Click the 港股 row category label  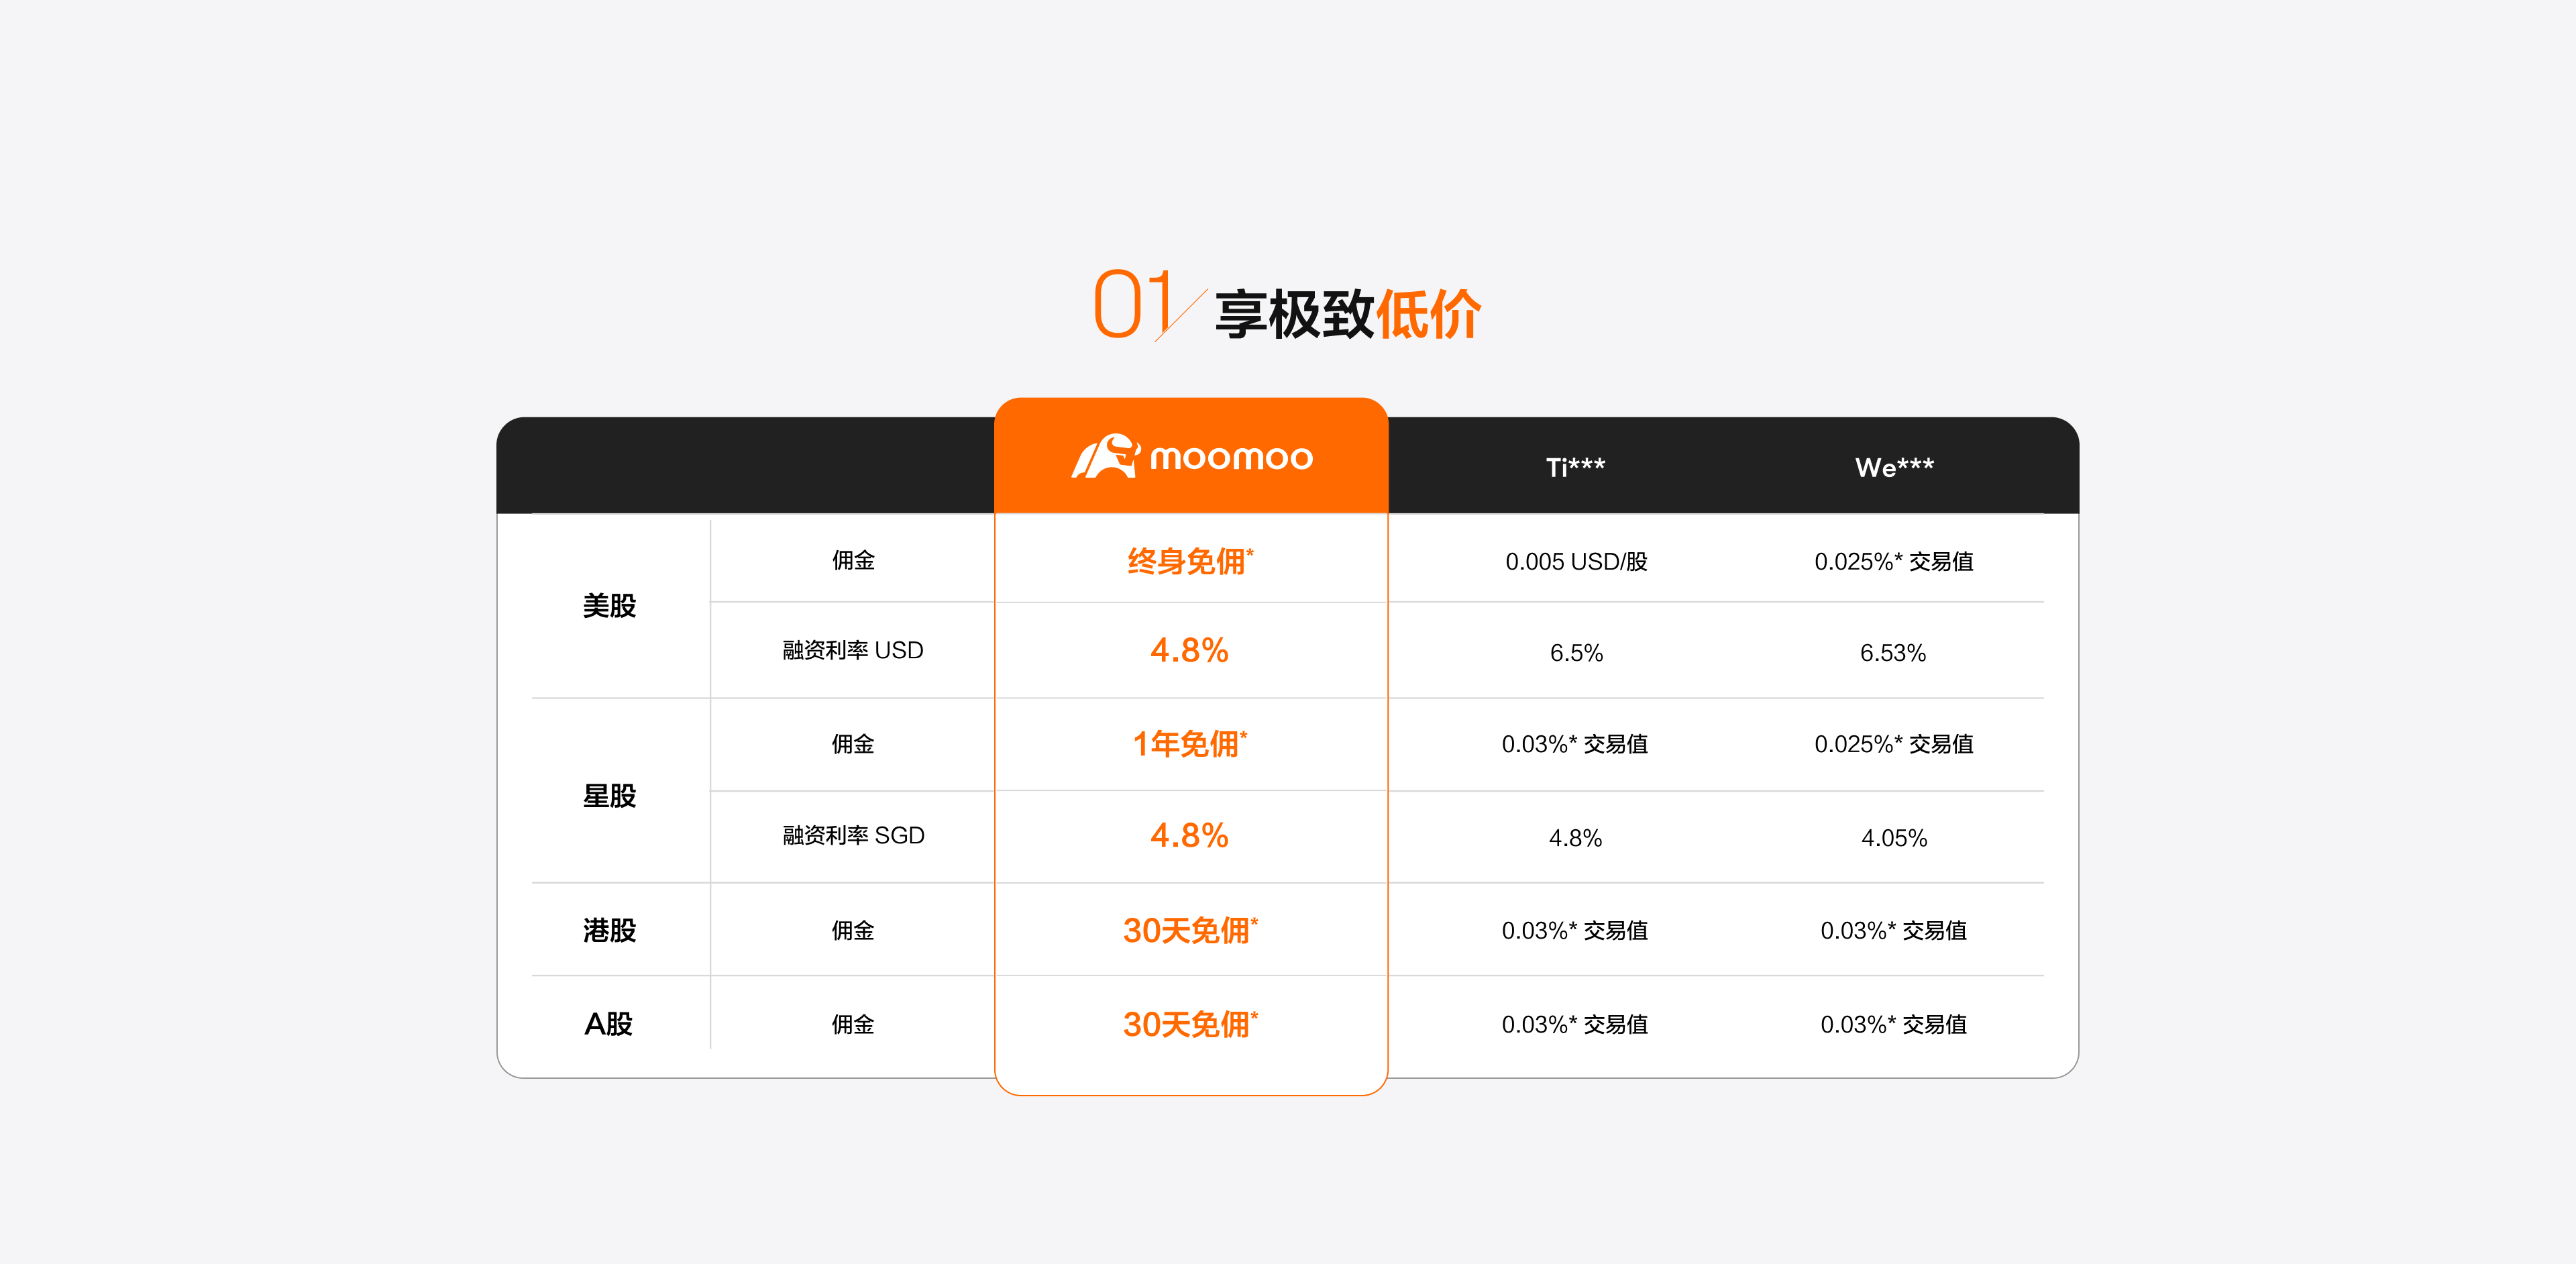(x=609, y=930)
